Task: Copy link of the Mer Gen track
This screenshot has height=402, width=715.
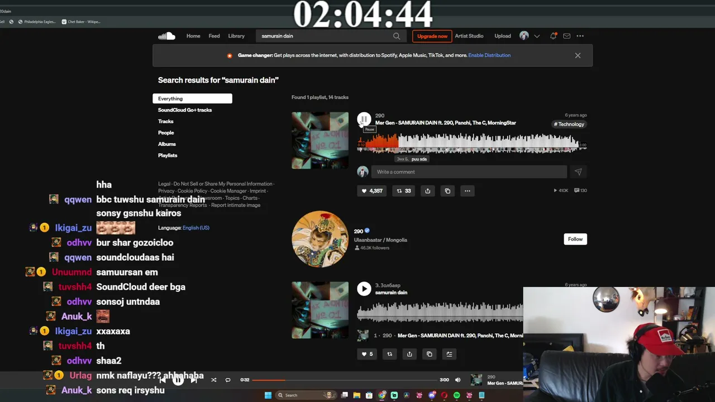Action: click(x=447, y=191)
